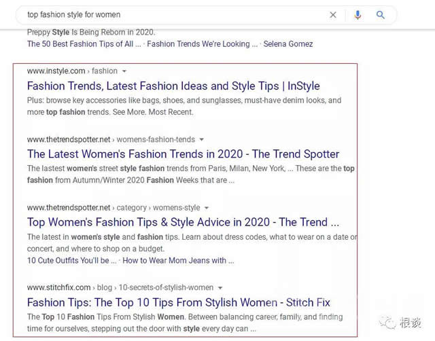Click the magnifying glass search icon
The height and width of the screenshot is (341, 435).
pos(381,14)
